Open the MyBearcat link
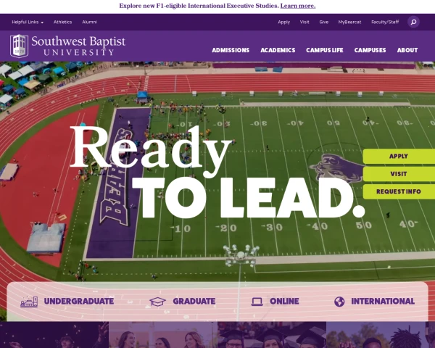The height and width of the screenshot is (348, 435). 349,22
